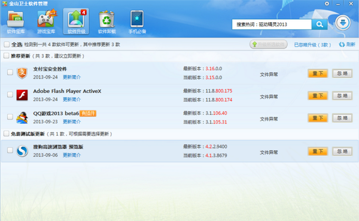Click the search box with 驱动精灵2013
The width and height of the screenshot is (359, 221).
coord(272,25)
